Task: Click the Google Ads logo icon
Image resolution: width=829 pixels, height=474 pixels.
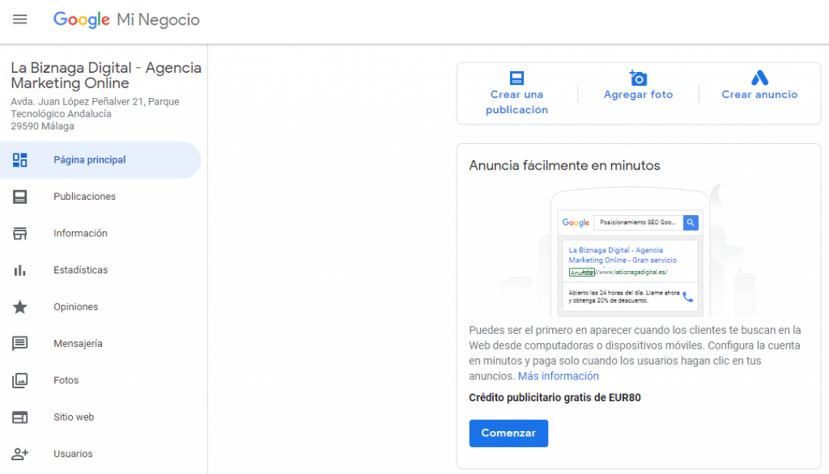Action: 759,78
